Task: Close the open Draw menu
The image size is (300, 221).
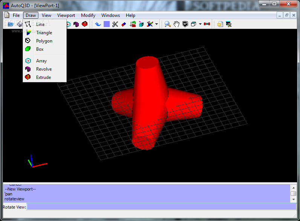Action: 31,15
